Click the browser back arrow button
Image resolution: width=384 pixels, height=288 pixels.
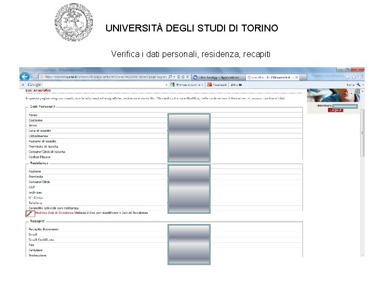coord(25,77)
